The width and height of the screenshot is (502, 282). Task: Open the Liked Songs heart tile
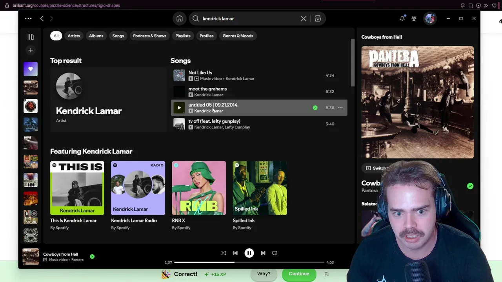click(31, 69)
